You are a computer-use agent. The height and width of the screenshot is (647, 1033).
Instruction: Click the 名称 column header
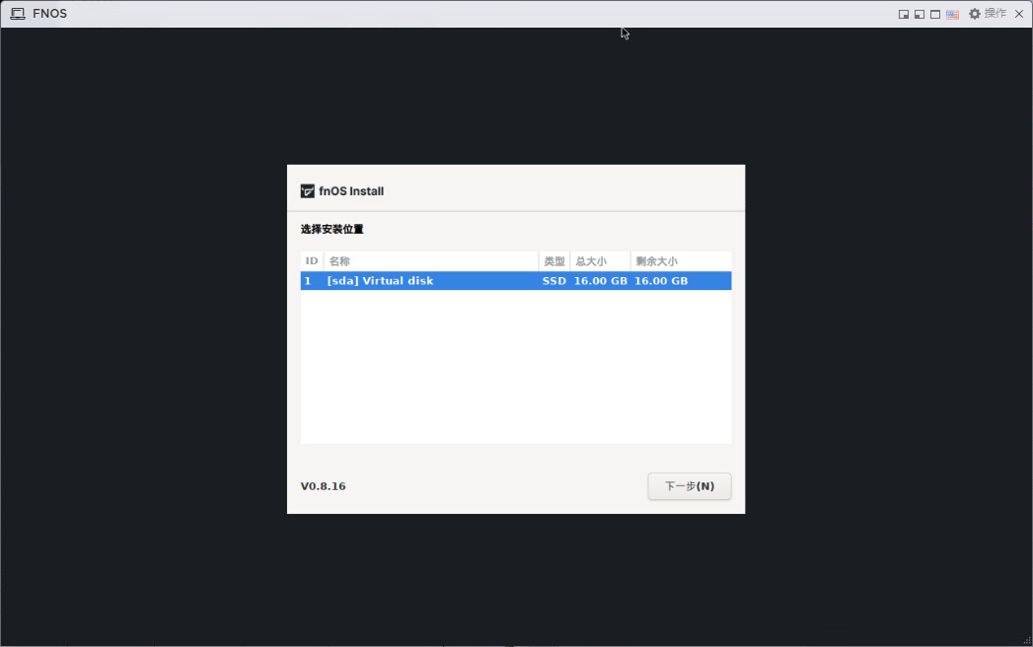click(339, 261)
